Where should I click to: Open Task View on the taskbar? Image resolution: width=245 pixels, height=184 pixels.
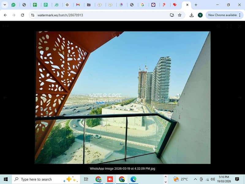pyautogui.click(x=86, y=179)
